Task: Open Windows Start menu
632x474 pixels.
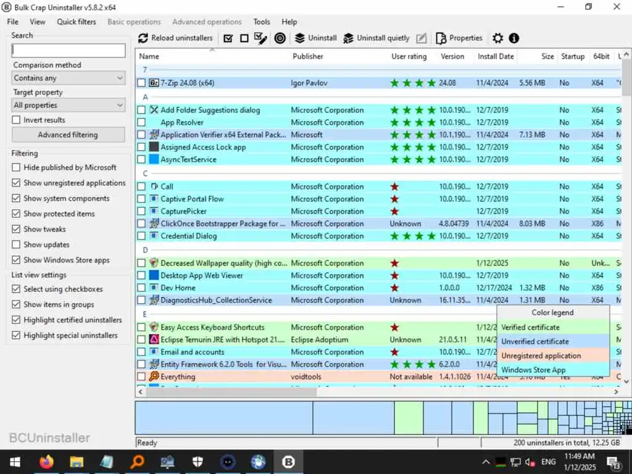Action: click(15, 462)
